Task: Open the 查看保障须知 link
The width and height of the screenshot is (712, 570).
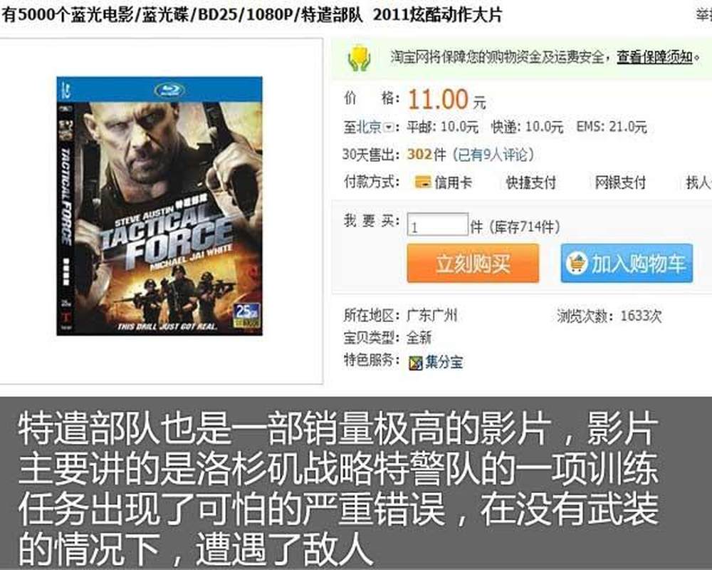Action: pyautogui.click(x=654, y=57)
